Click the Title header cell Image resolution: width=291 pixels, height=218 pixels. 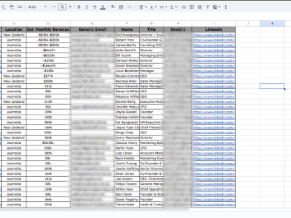151,29
